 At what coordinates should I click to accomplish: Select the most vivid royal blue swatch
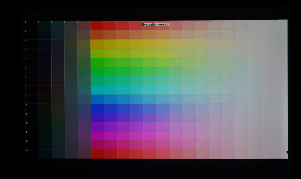pos(97,108)
